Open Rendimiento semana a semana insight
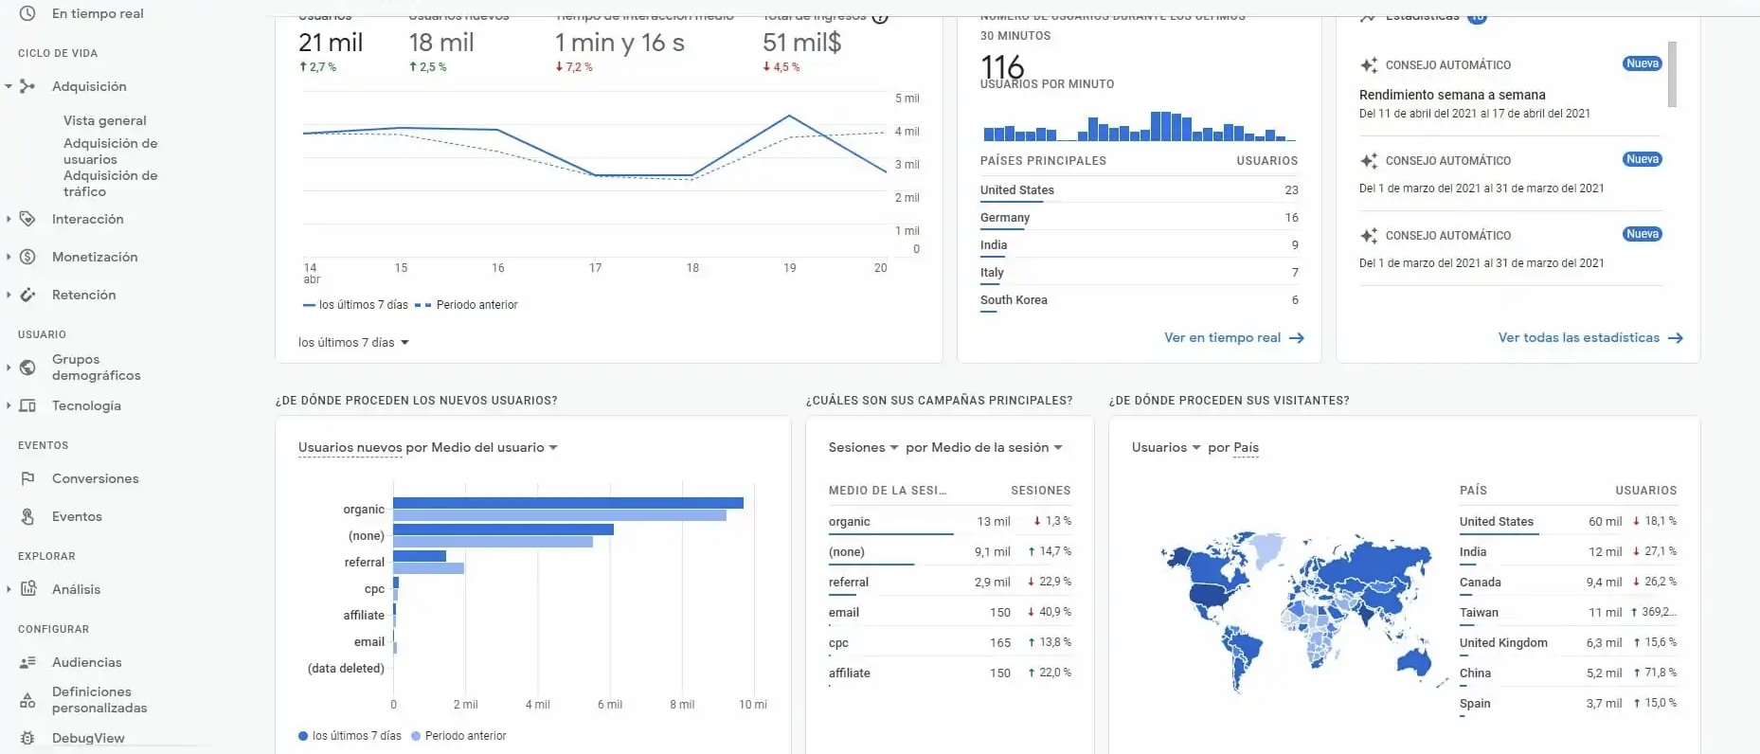 [1452, 95]
